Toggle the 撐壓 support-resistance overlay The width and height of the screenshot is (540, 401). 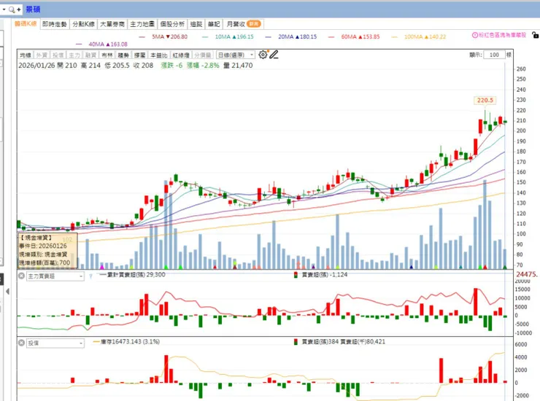pyautogui.click(x=140, y=55)
